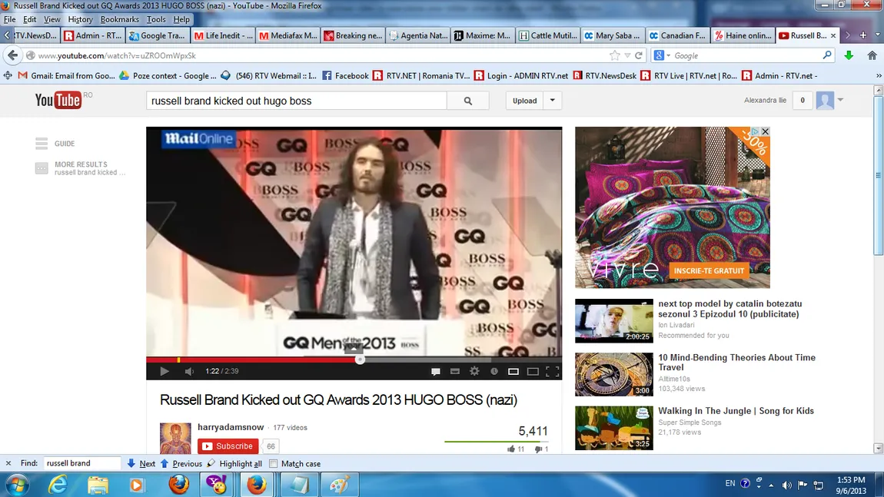Open video settings gear
The image size is (884, 497).
tap(475, 371)
